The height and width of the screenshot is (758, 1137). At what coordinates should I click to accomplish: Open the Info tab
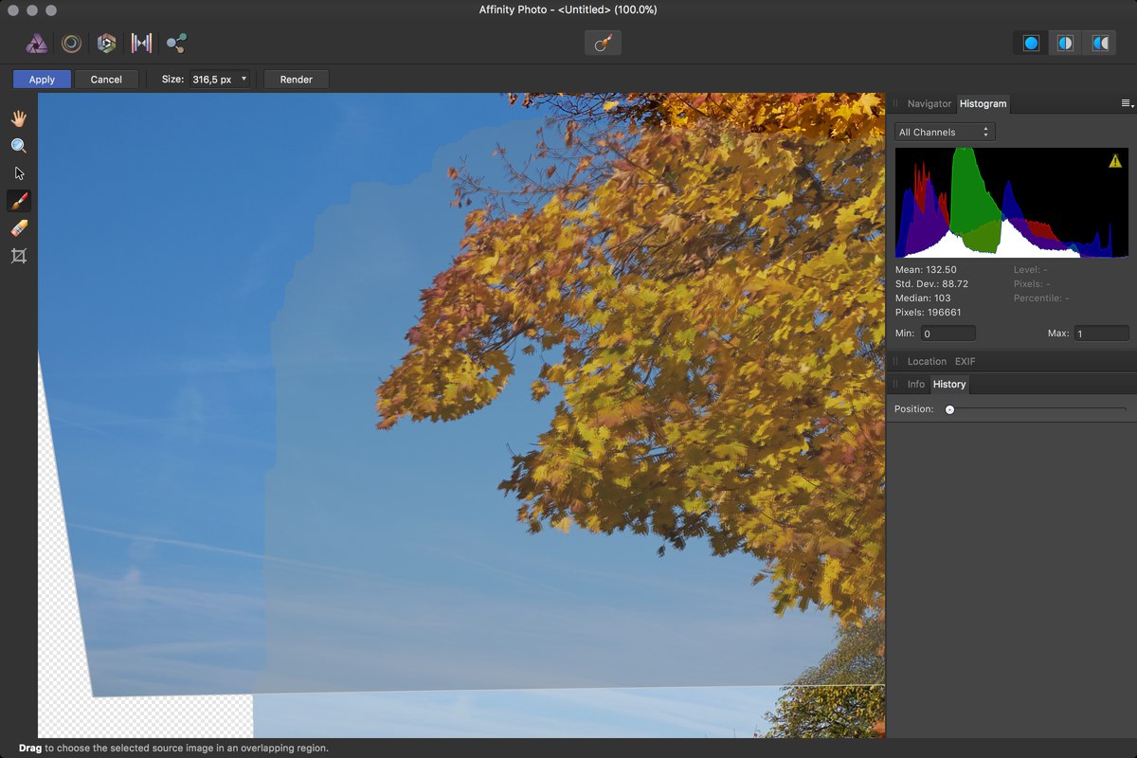pos(915,384)
